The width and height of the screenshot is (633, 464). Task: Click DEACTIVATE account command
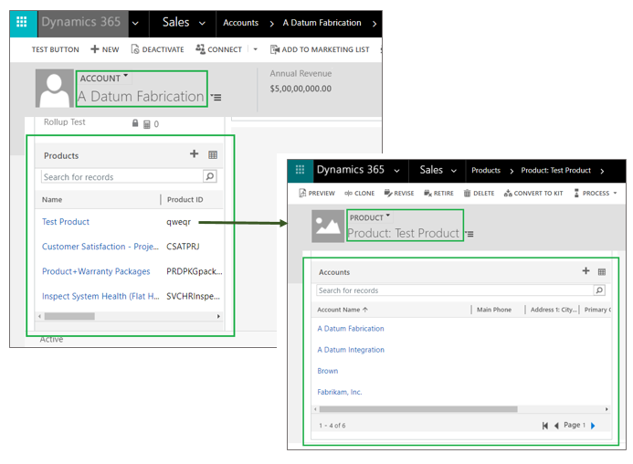pyautogui.click(x=157, y=49)
